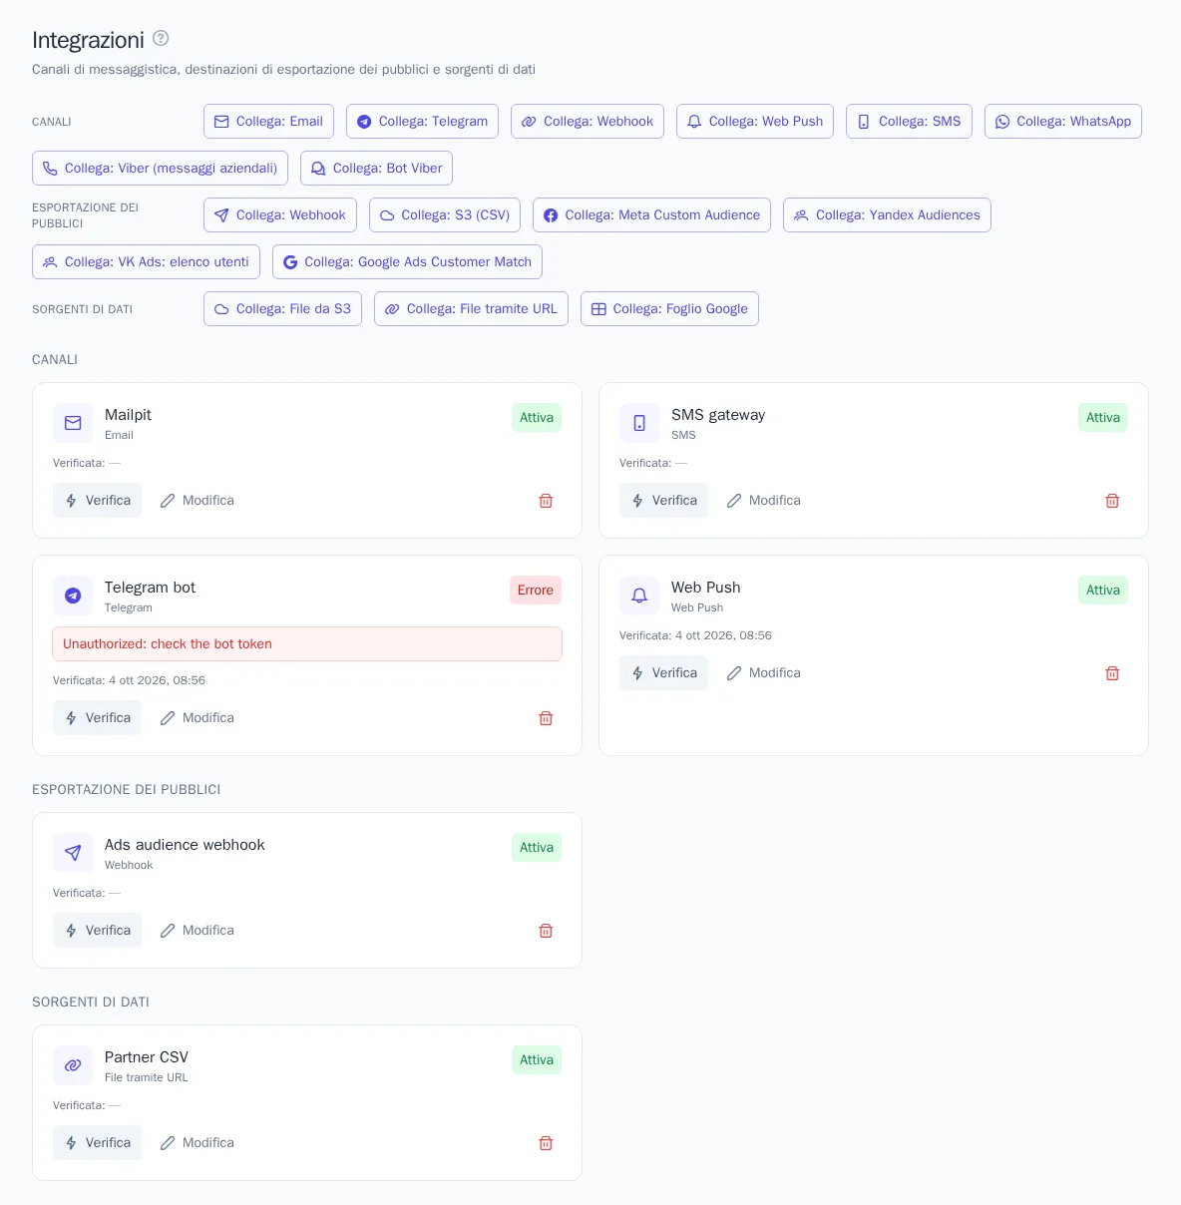Click Collega: WhatsApp button
This screenshot has height=1205, width=1181.
pyautogui.click(x=1063, y=122)
